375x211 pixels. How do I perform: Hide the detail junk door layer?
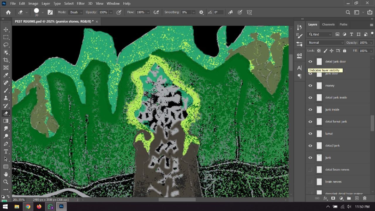click(310, 62)
